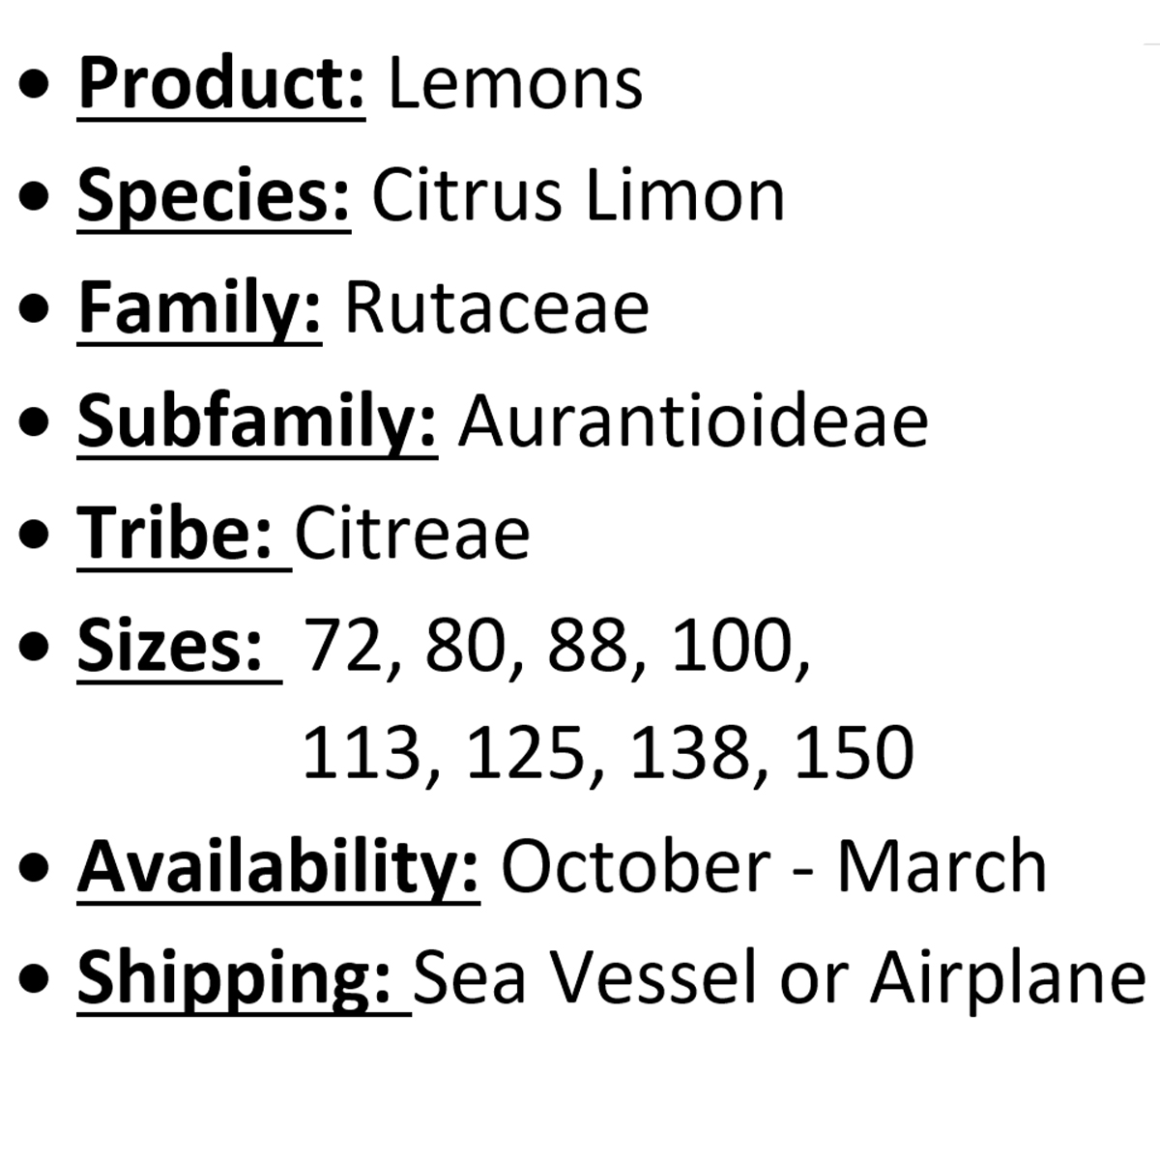
Task: Click the size value 150
Action: [x=854, y=753]
